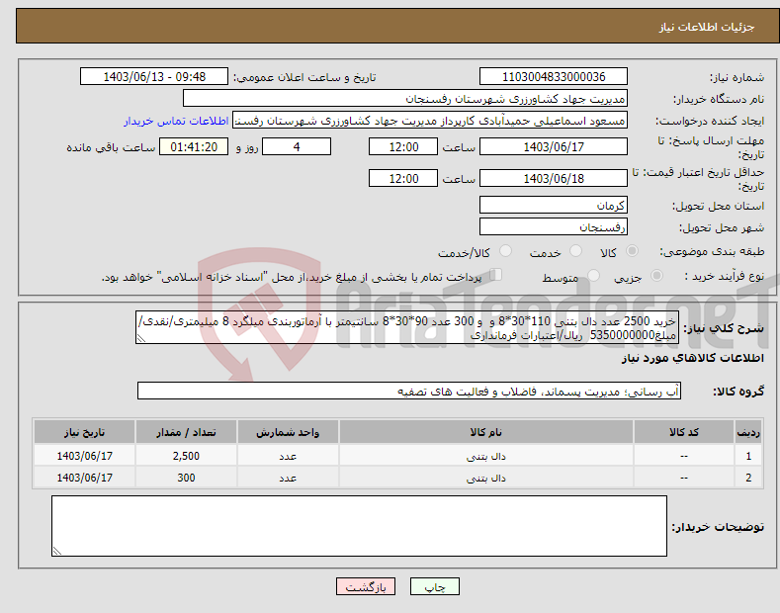Click the buyer description text area

tap(359, 526)
